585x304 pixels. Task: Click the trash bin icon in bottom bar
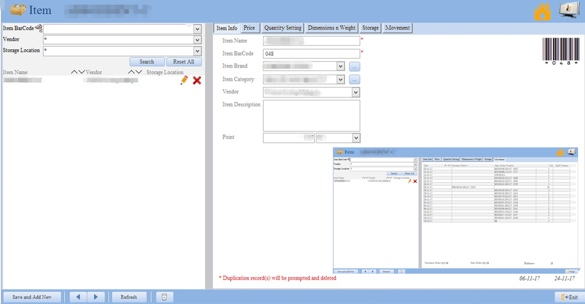click(164, 297)
